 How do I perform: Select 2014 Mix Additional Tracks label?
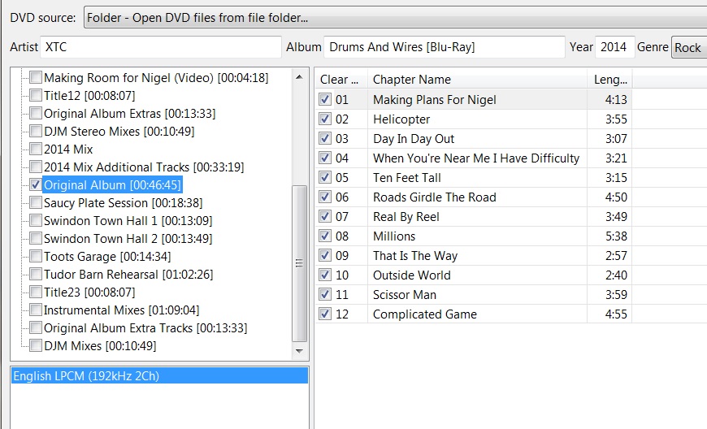point(144,167)
